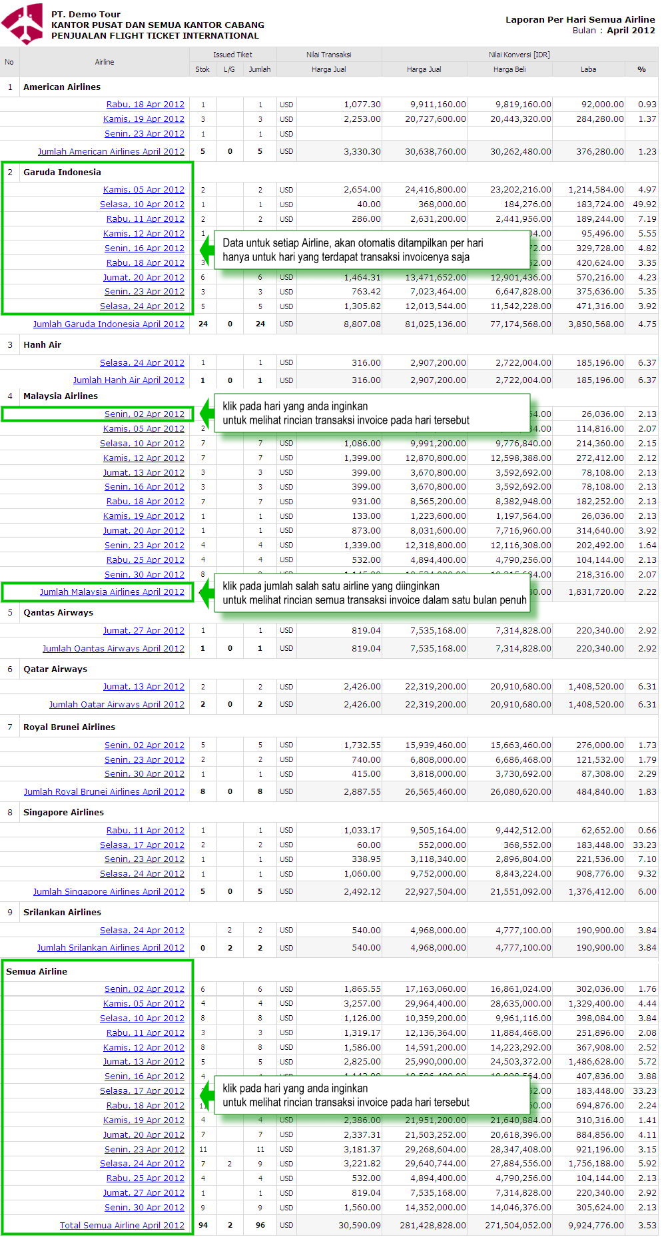
Task: Select the Semua Airline group heading
Action: (37, 972)
